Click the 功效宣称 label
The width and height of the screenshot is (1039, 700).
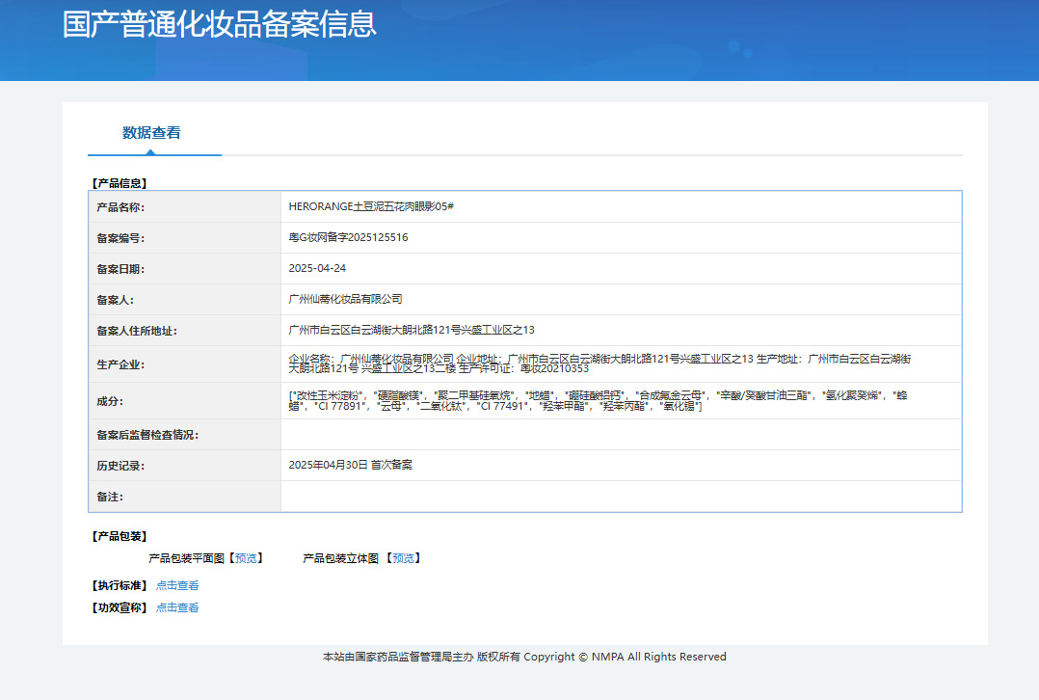pyautogui.click(x=120, y=607)
